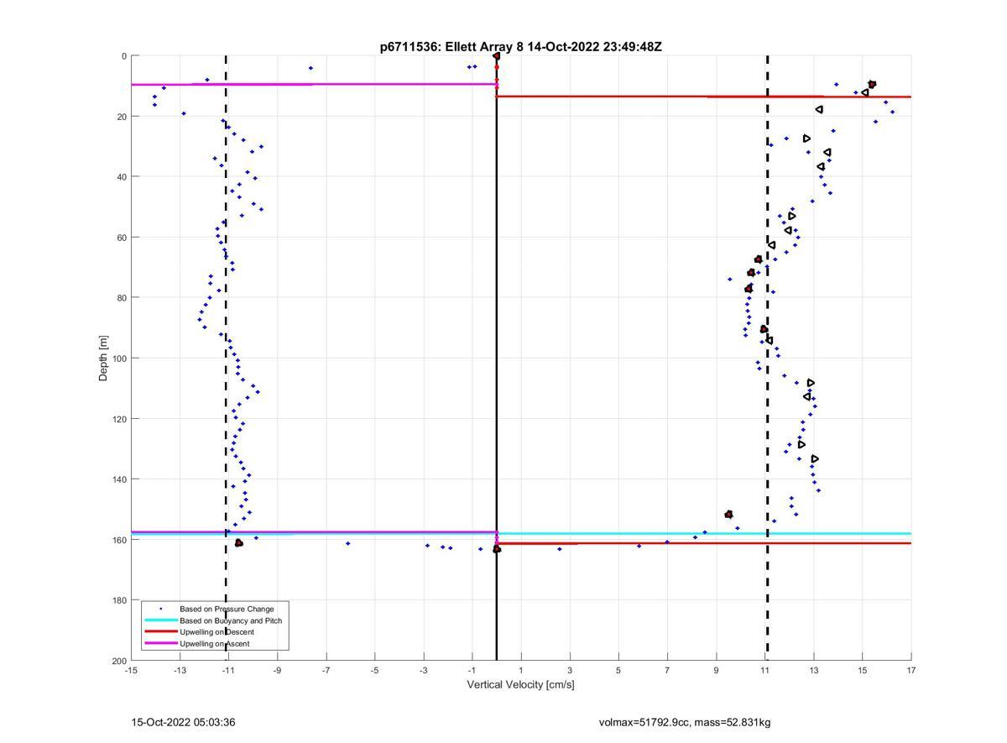
Task: Click the y-axis tick label '120'
Action: pos(119,419)
